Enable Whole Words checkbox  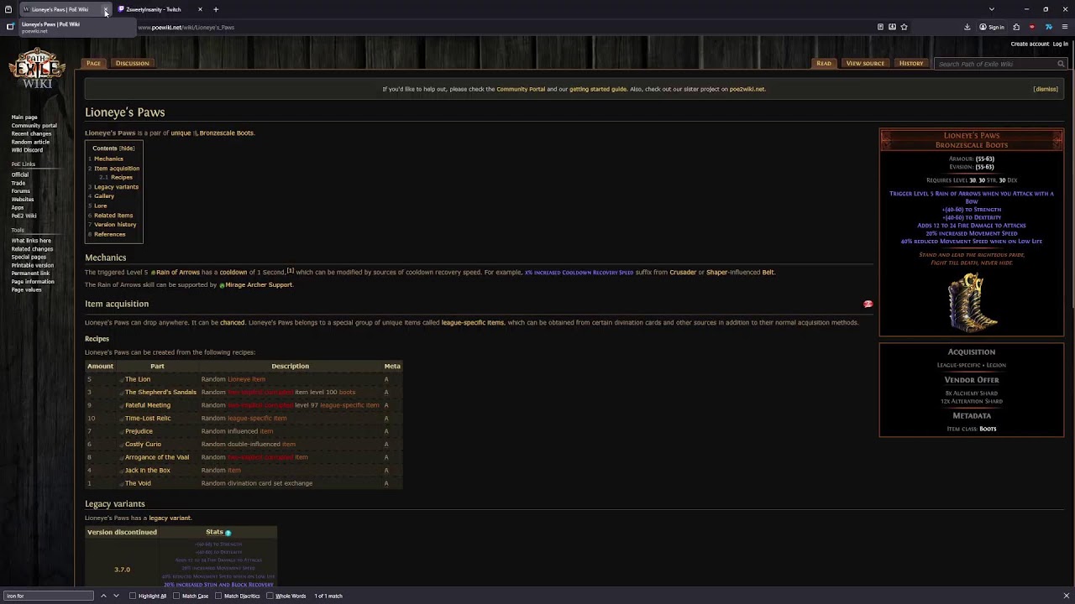point(270,596)
